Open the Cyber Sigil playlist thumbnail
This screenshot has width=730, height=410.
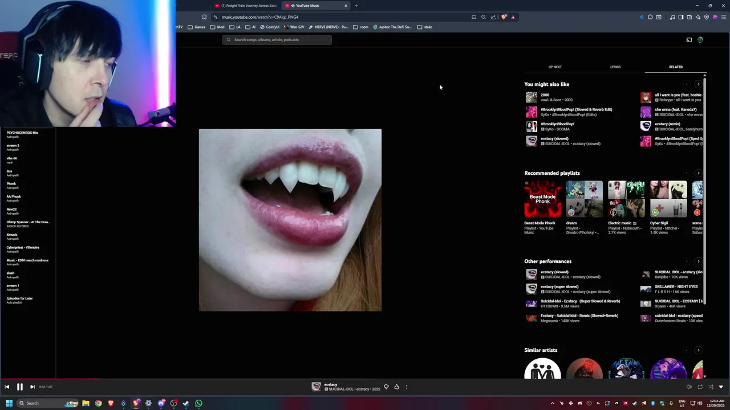point(668,199)
